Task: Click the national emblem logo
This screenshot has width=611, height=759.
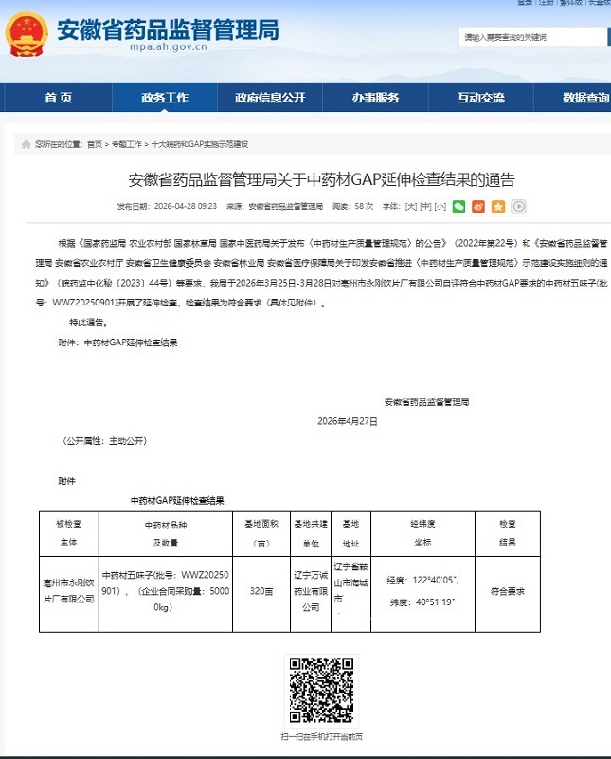Action: pyautogui.click(x=27, y=35)
